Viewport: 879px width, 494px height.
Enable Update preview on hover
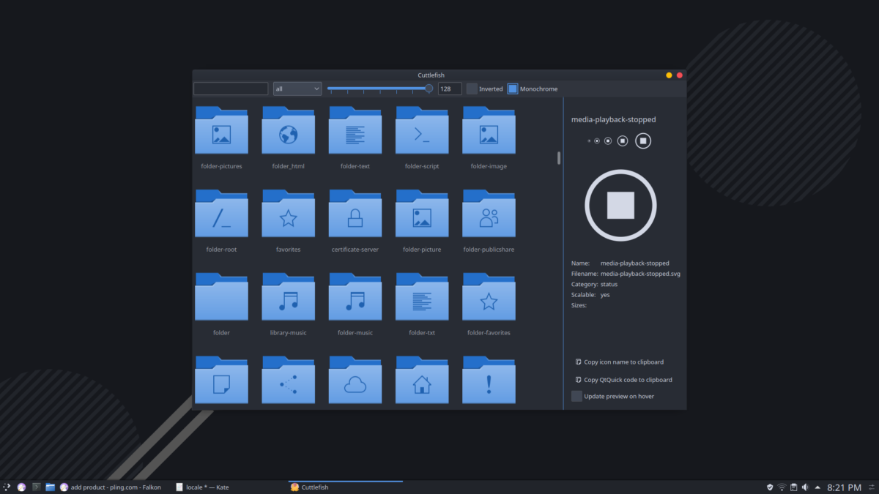coord(576,395)
